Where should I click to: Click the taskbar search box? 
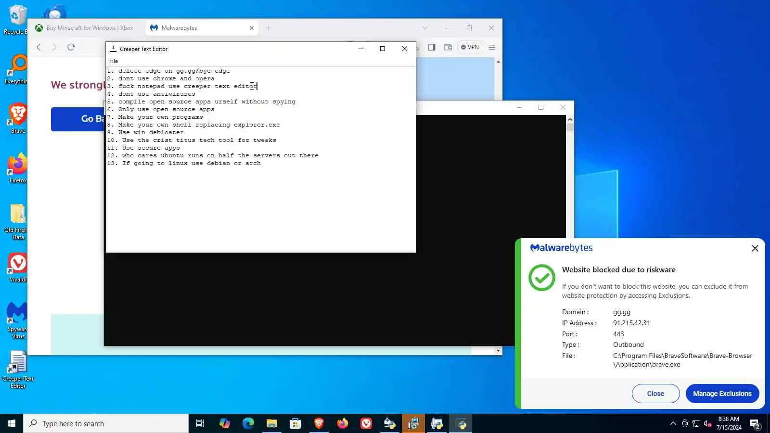click(x=106, y=423)
